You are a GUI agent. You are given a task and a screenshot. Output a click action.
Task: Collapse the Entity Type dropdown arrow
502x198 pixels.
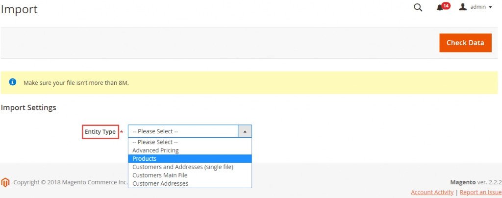pos(245,131)
